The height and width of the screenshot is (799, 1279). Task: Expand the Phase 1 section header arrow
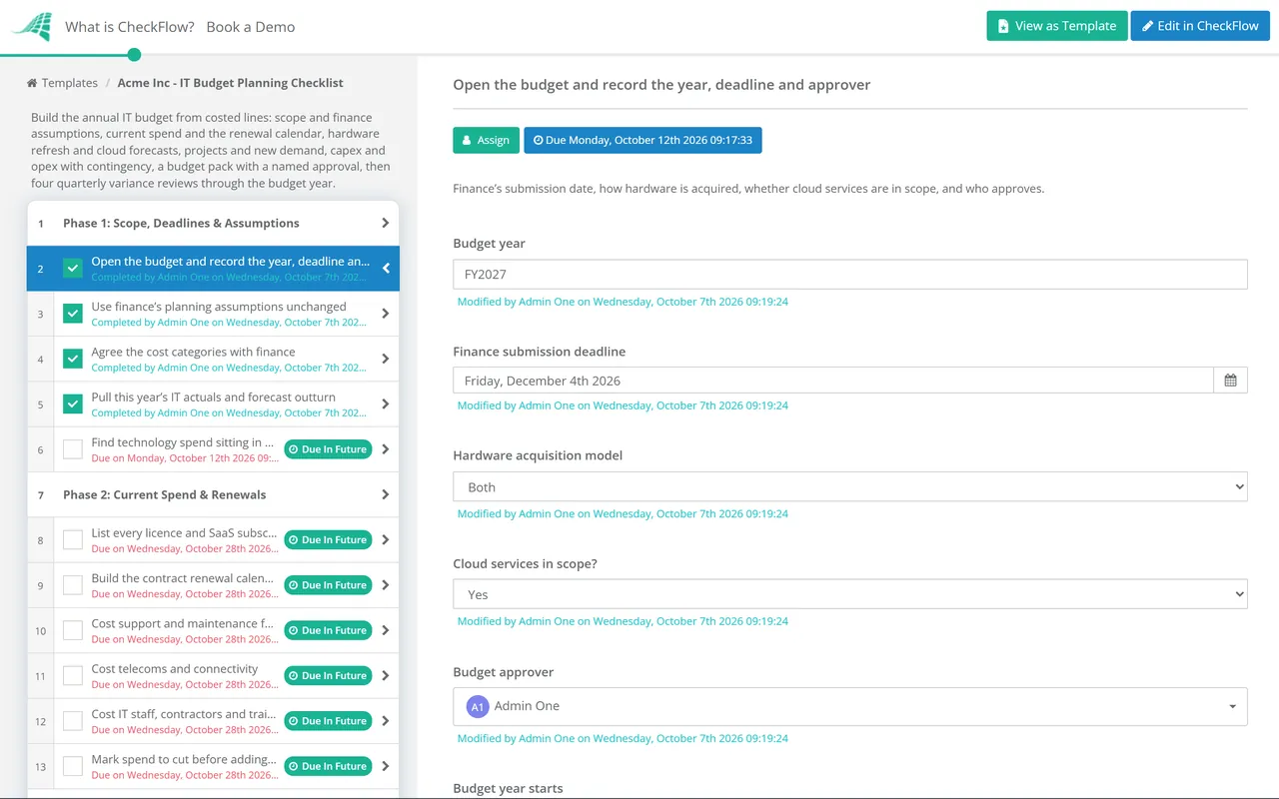[386, 224]
